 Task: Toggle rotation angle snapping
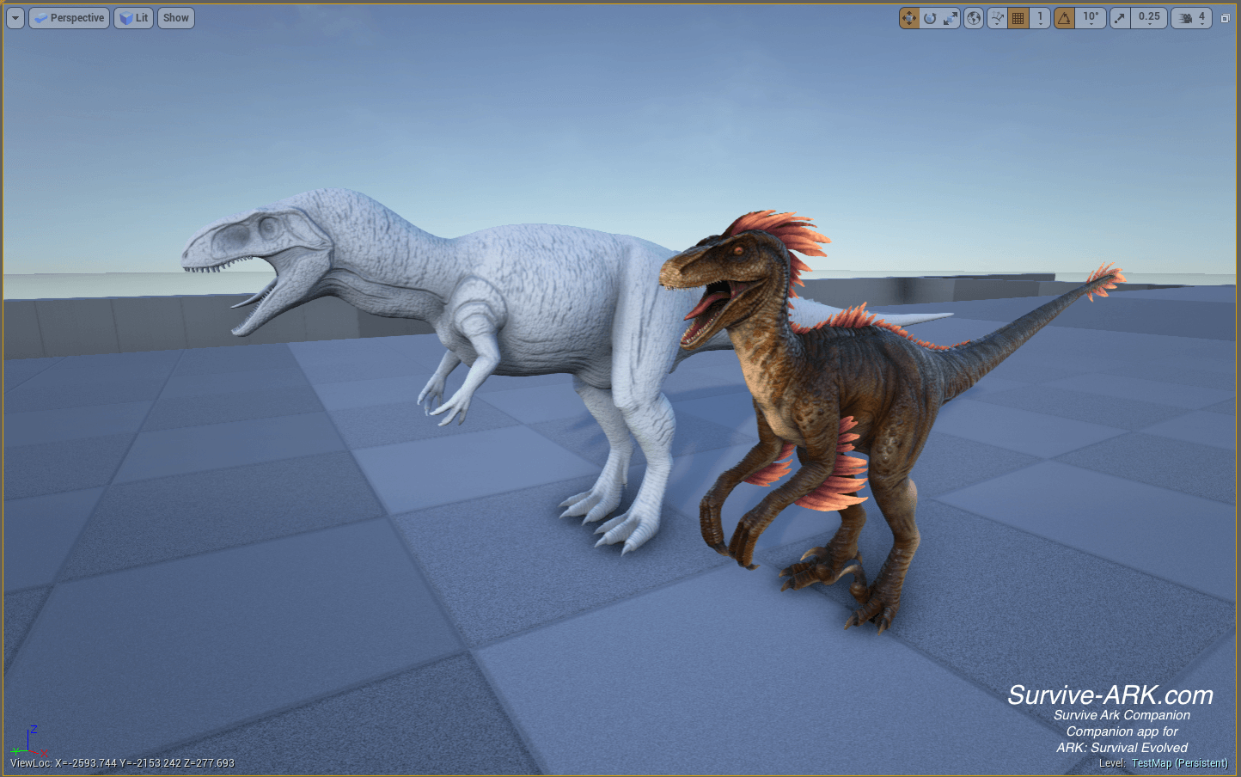(x=1064, y=18)
